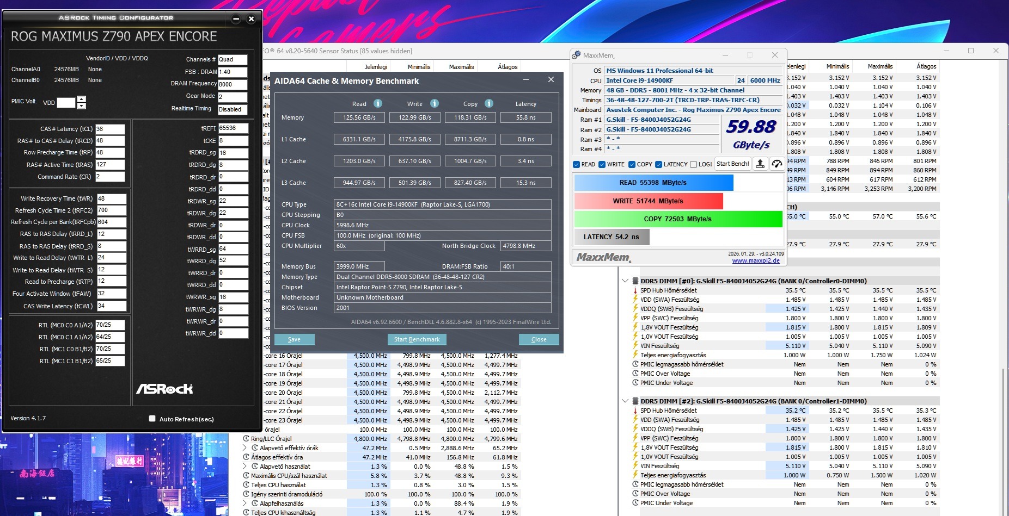Click the Save button in AIDA64 benchmark

point(294,339)
